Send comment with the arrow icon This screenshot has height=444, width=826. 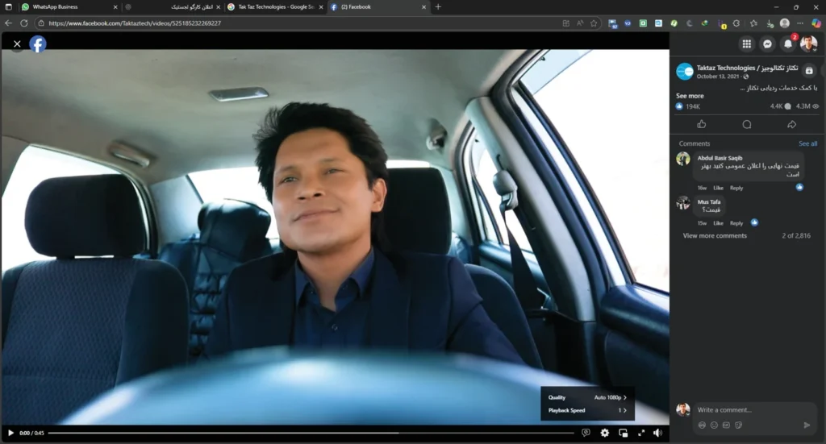point(807,425)
